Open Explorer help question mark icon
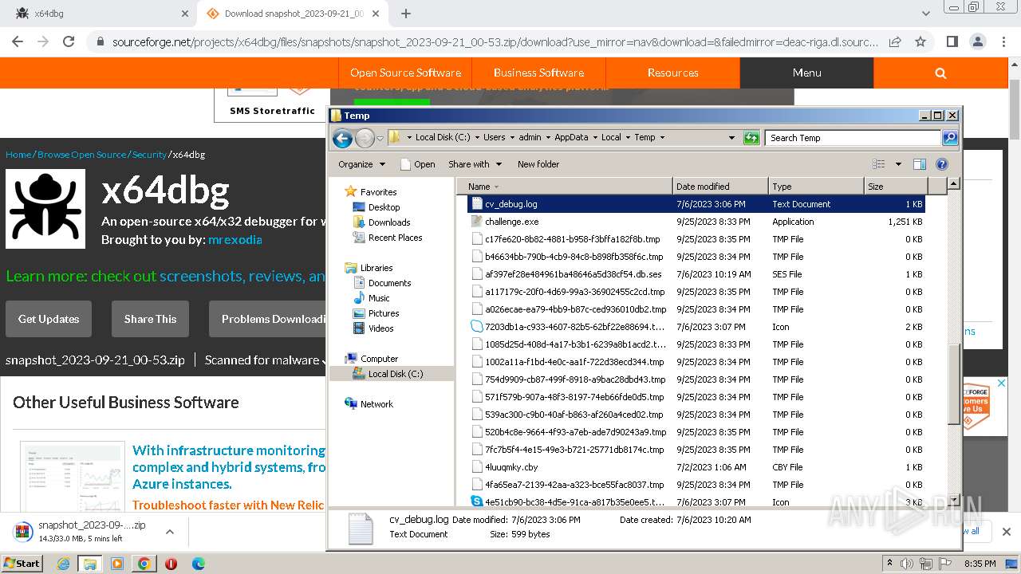Screen dimensions: 1021x574 click(x=942, y=164)
